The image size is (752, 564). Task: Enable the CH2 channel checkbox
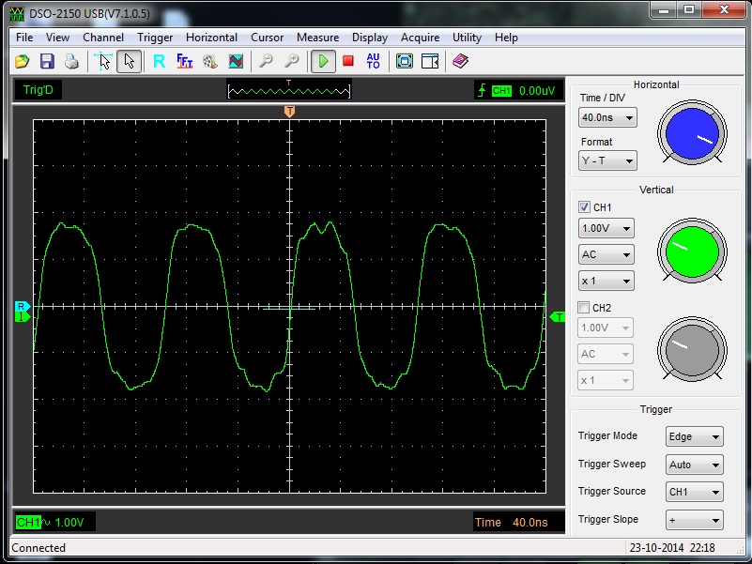point(585,308)
